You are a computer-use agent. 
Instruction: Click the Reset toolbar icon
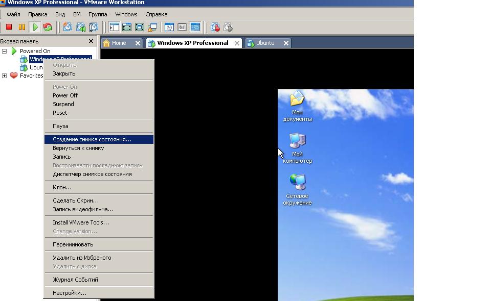click(48, 27)
